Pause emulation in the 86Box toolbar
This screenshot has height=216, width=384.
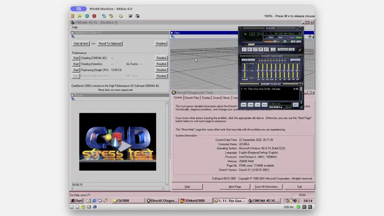(72, 16)
